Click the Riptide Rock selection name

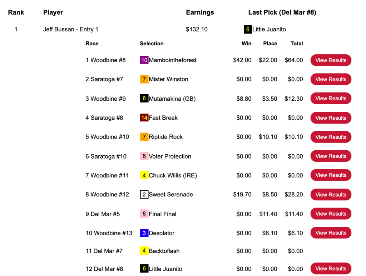165,137
